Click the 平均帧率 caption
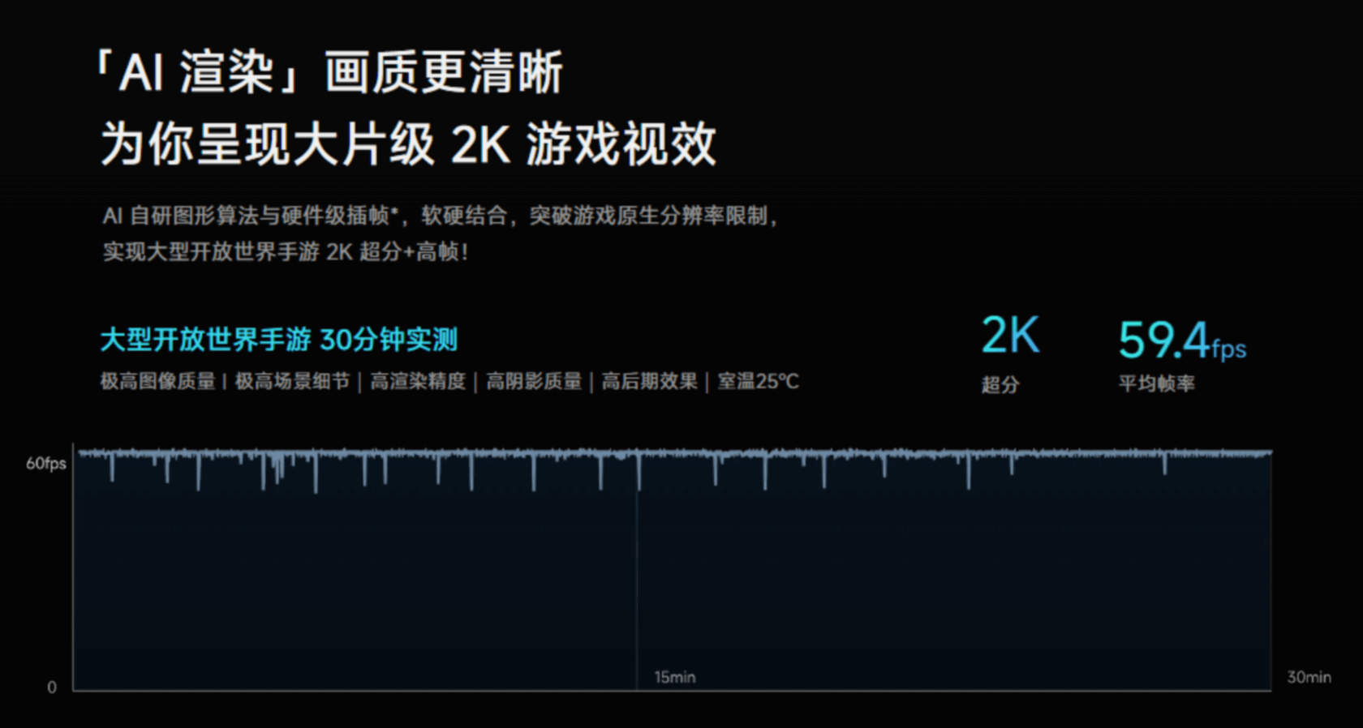Image resolution: width=1363 pixels, height=728 pixels. [x=1156, y=383]
